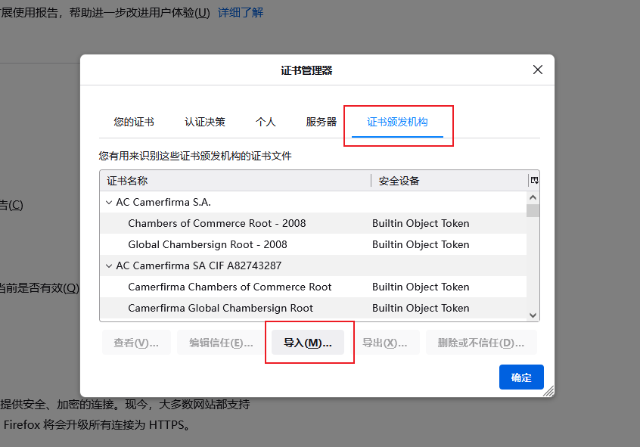This screenshot has width=640, height=447.
Task: Sort by the 安全设备 column header
Action: [x=446, y=181]
